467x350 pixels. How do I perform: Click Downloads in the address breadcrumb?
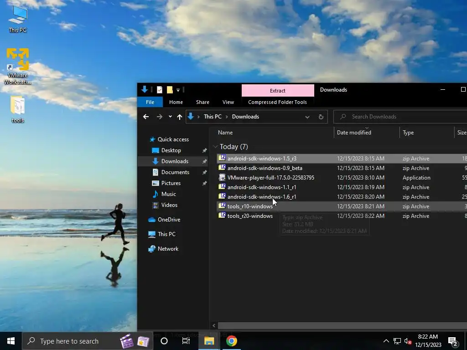[x=245, y=117]
